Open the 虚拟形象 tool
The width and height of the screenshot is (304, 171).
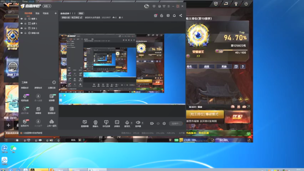coord(25,110)
